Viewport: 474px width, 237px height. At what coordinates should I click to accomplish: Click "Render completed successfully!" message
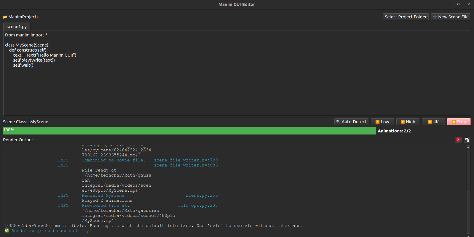click(51, 231)
